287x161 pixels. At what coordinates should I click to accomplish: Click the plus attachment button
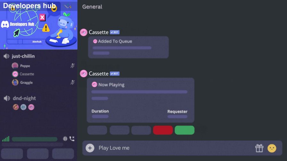pyautogui.click(x=90, y=148)
